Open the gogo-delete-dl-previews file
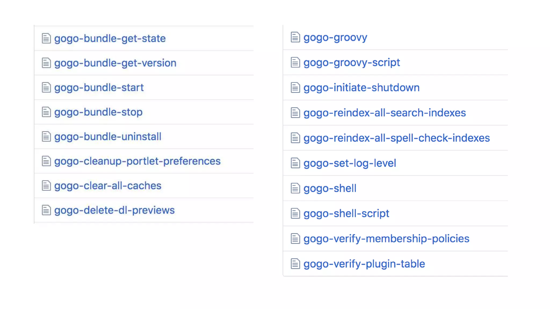 [114, 210]
